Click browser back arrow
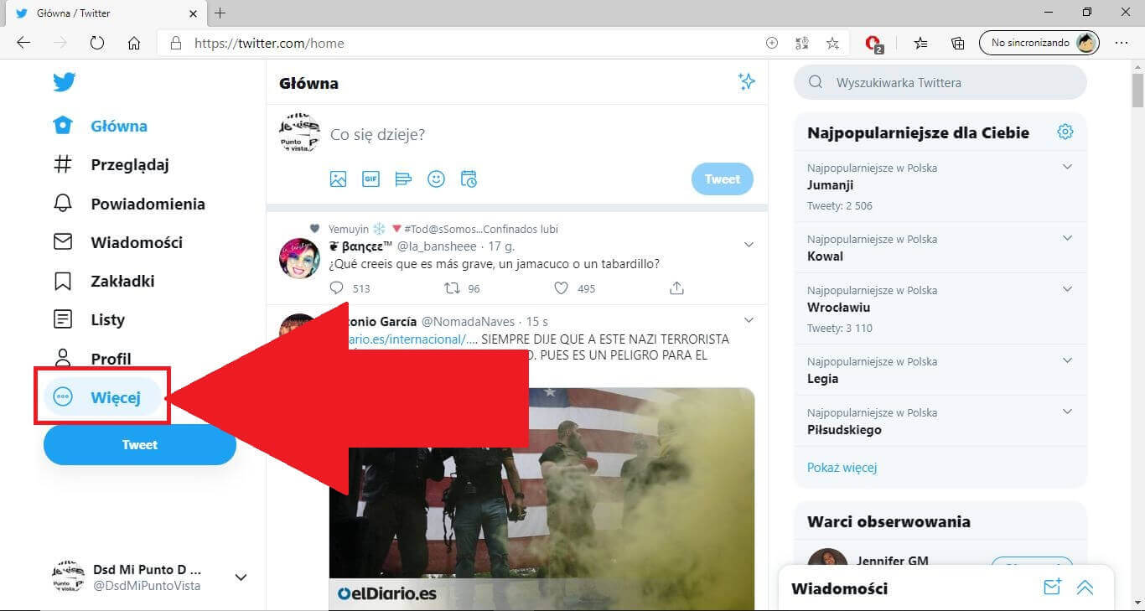Screen dimensions: 1145x611 click(x=23, y=43)
